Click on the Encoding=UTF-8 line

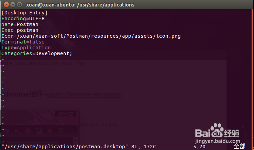coord(23,18)
